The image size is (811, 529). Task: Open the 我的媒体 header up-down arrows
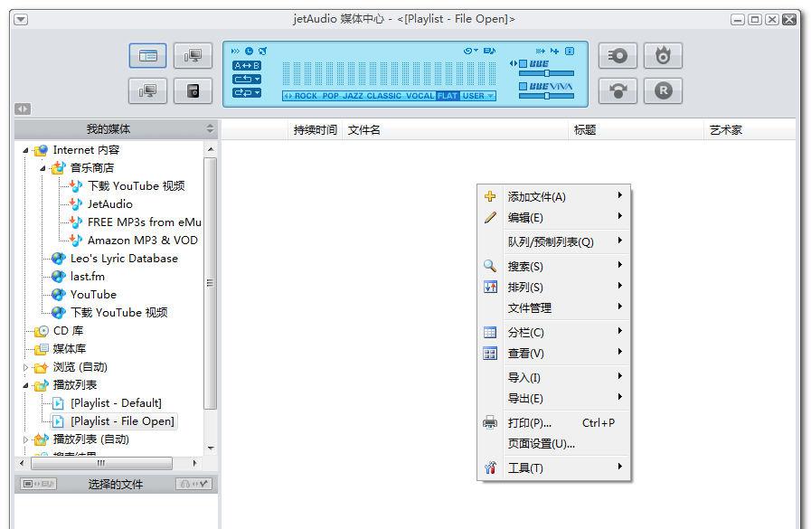[x=210, y=128]
